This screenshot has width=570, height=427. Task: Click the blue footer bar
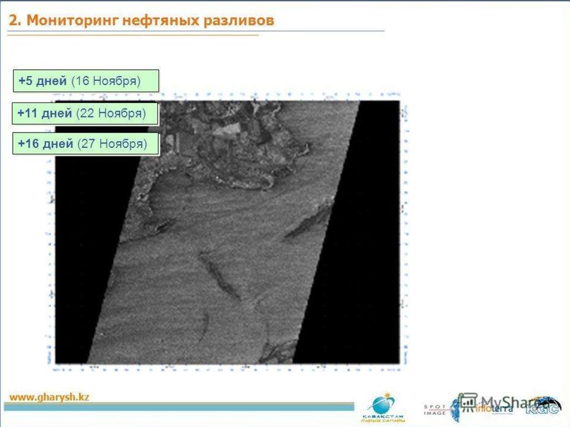click(x=178, y=407)
